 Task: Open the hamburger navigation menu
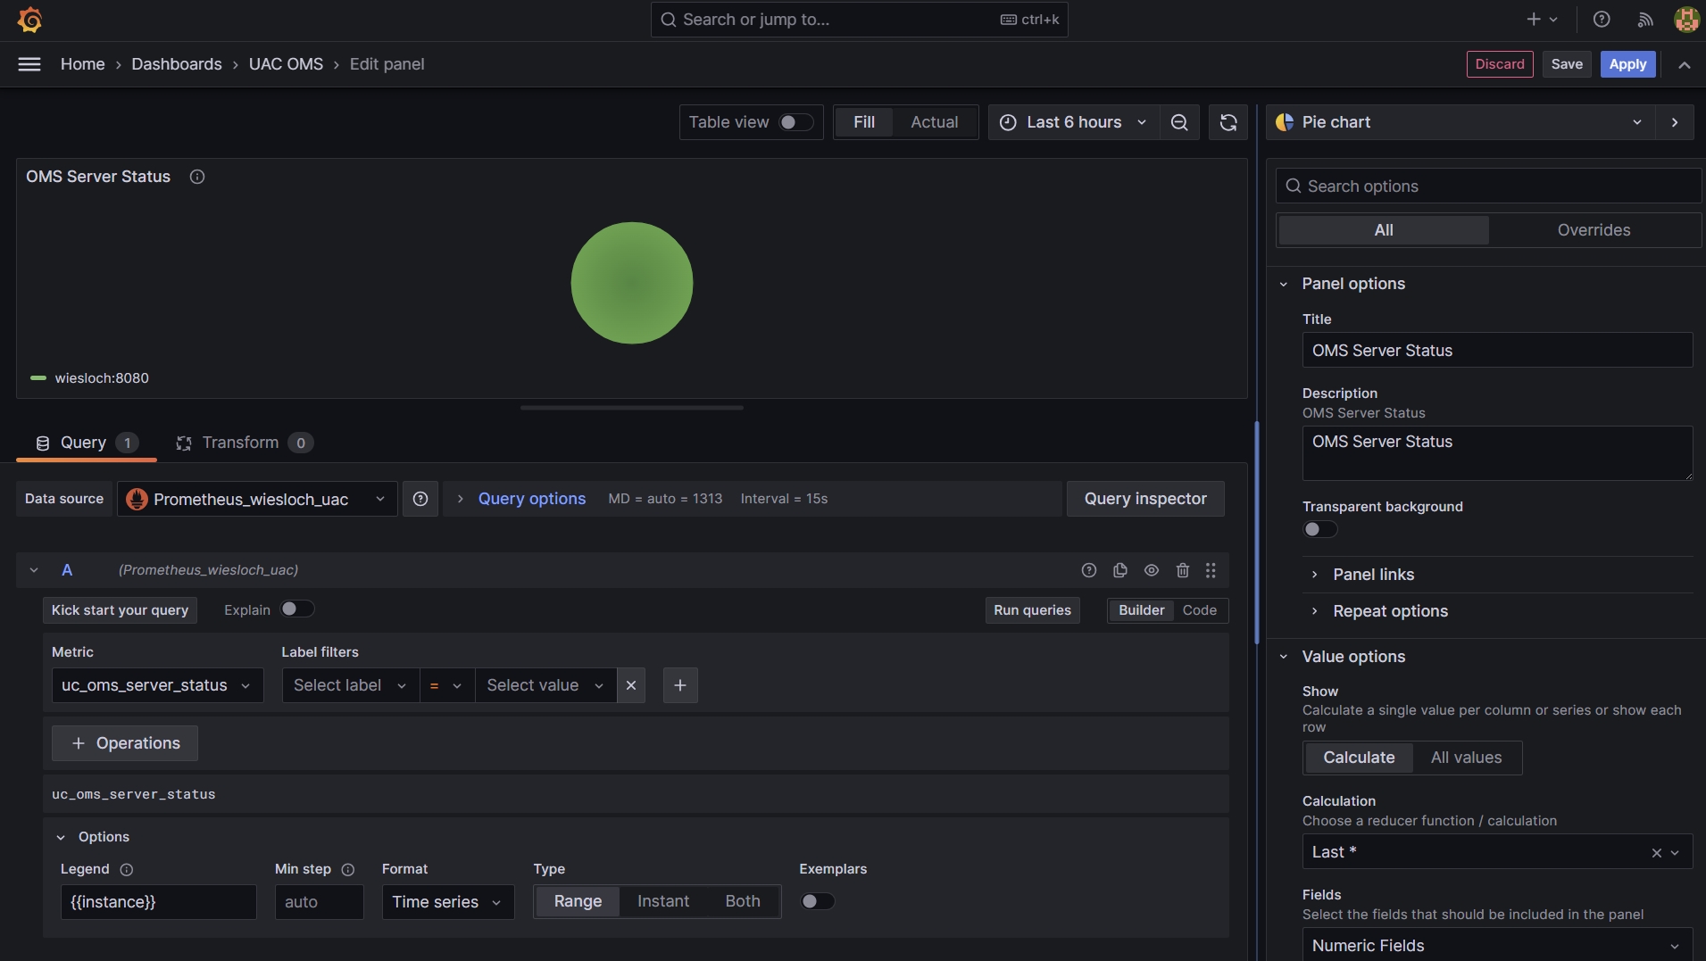click(29, 64)
